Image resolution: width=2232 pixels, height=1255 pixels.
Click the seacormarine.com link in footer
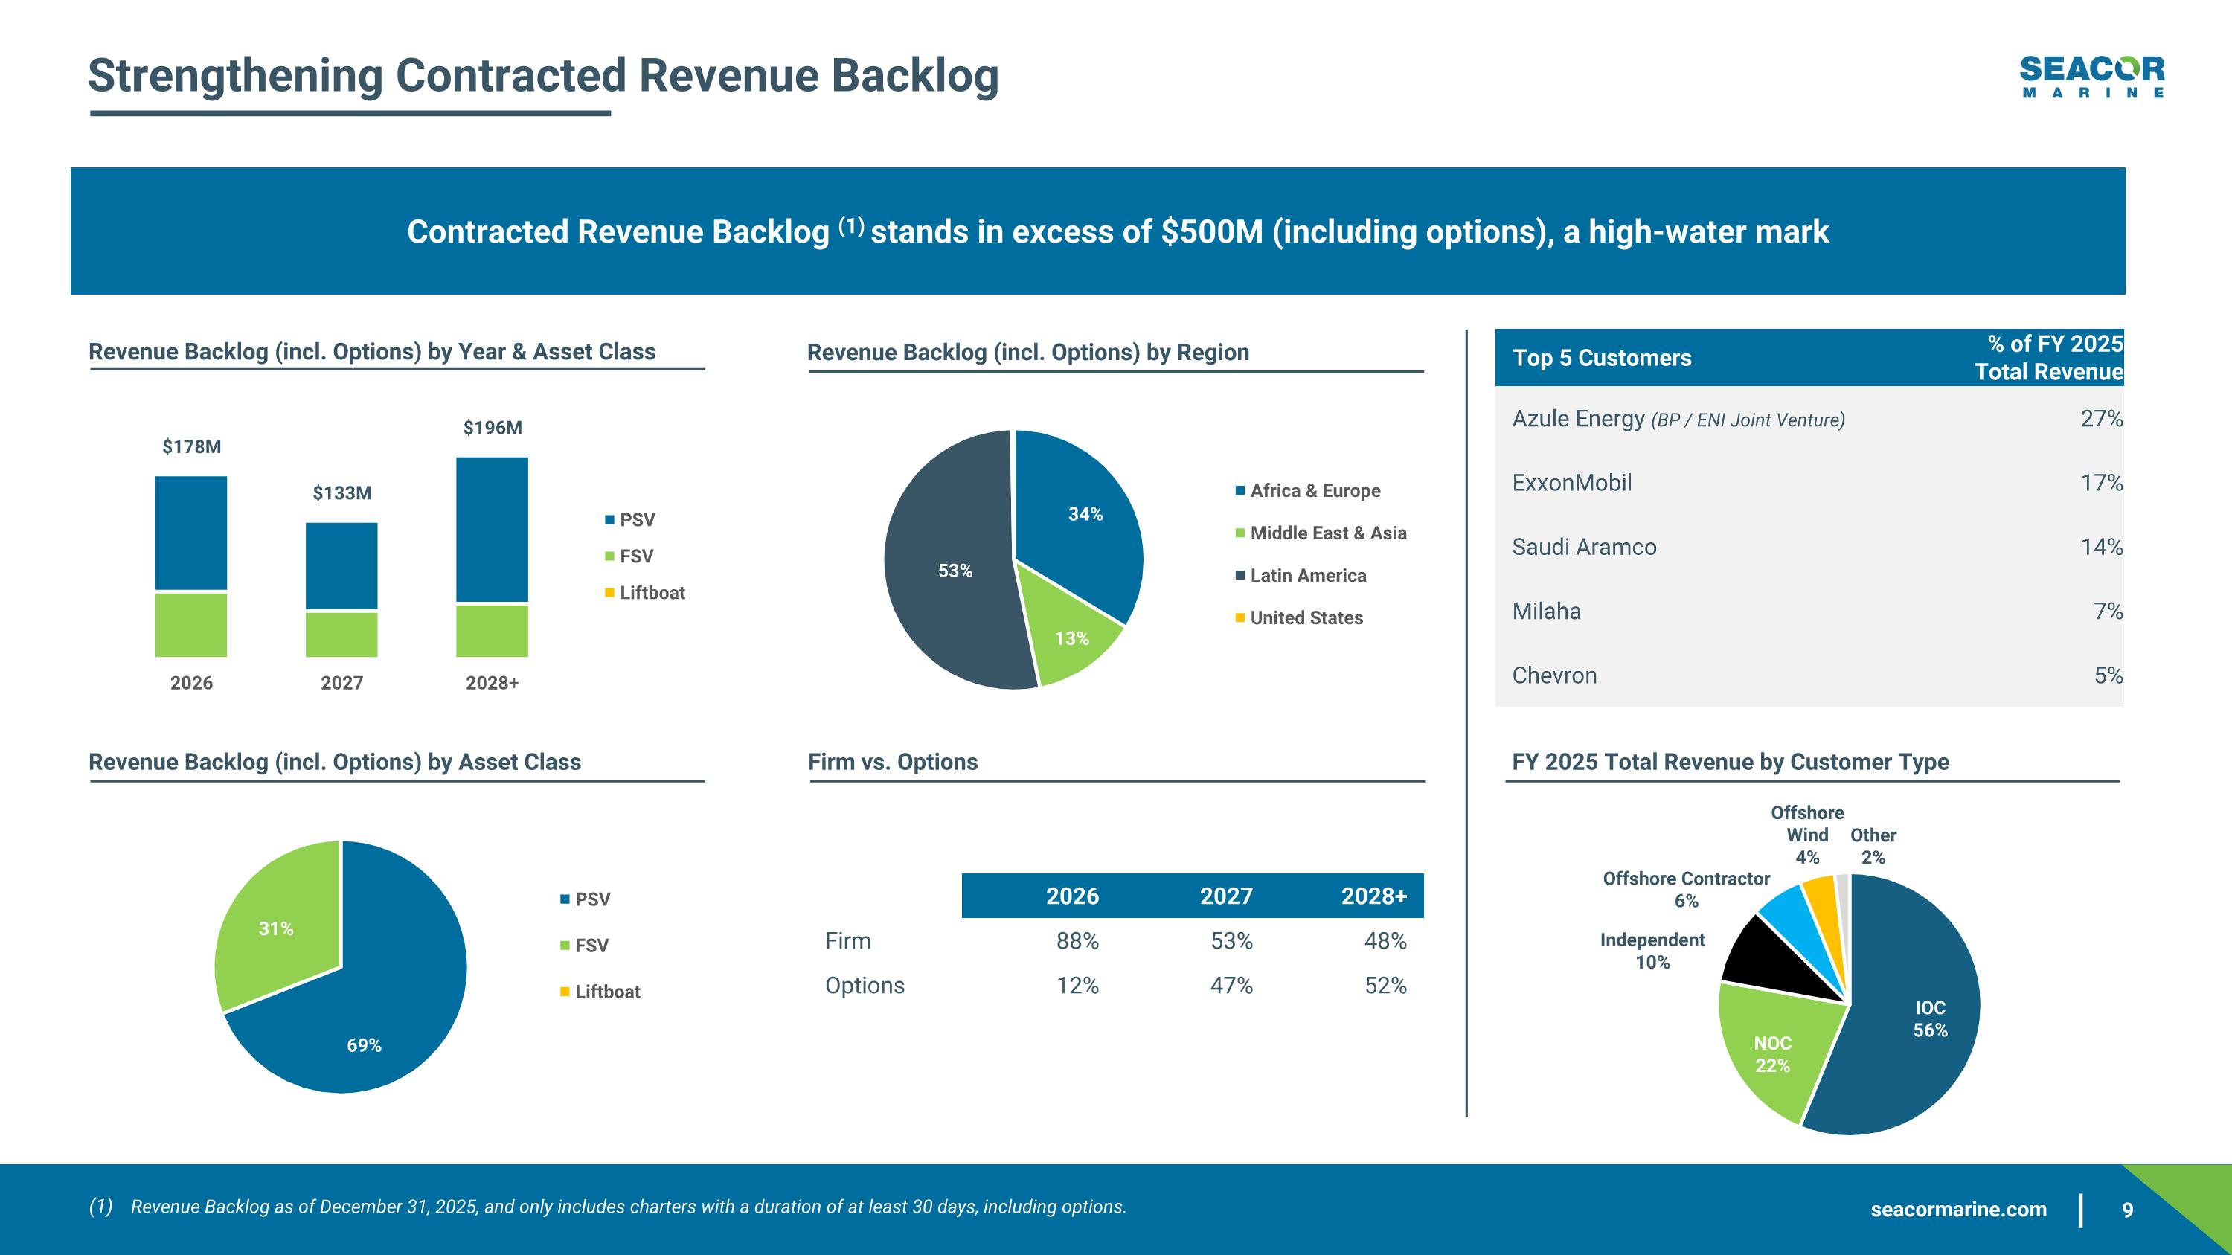(1958, 1209)
